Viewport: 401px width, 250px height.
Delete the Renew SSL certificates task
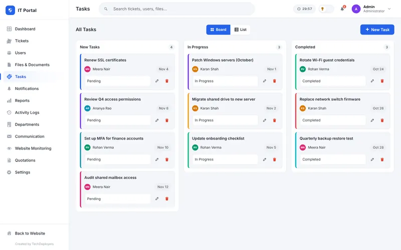pyautogui.click(x=167, y=81)
